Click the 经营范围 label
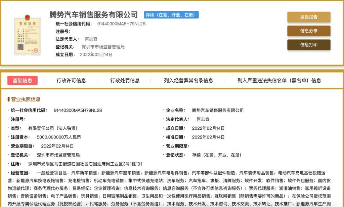The height and width of the screenshot is (207, 344). pyautogui.click(x=20, y=173)
